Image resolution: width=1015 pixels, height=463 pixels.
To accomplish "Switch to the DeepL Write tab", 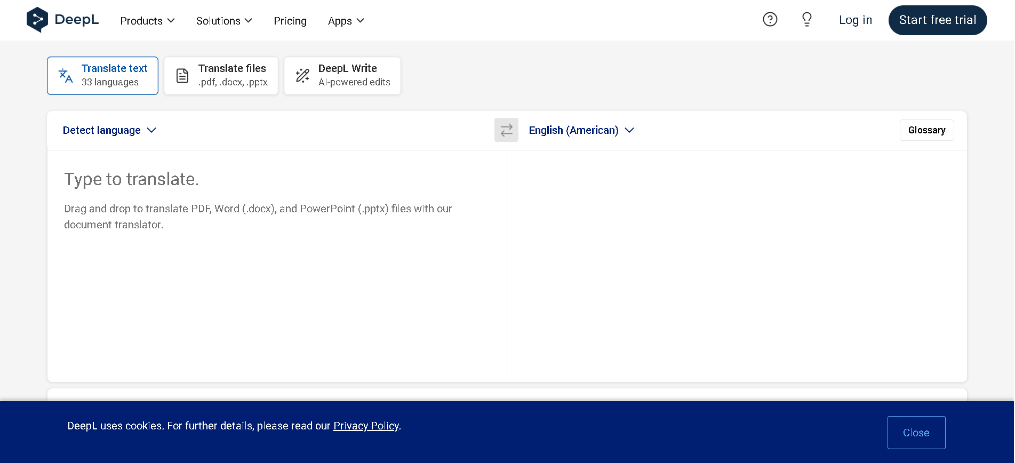I will pos(342,76).
